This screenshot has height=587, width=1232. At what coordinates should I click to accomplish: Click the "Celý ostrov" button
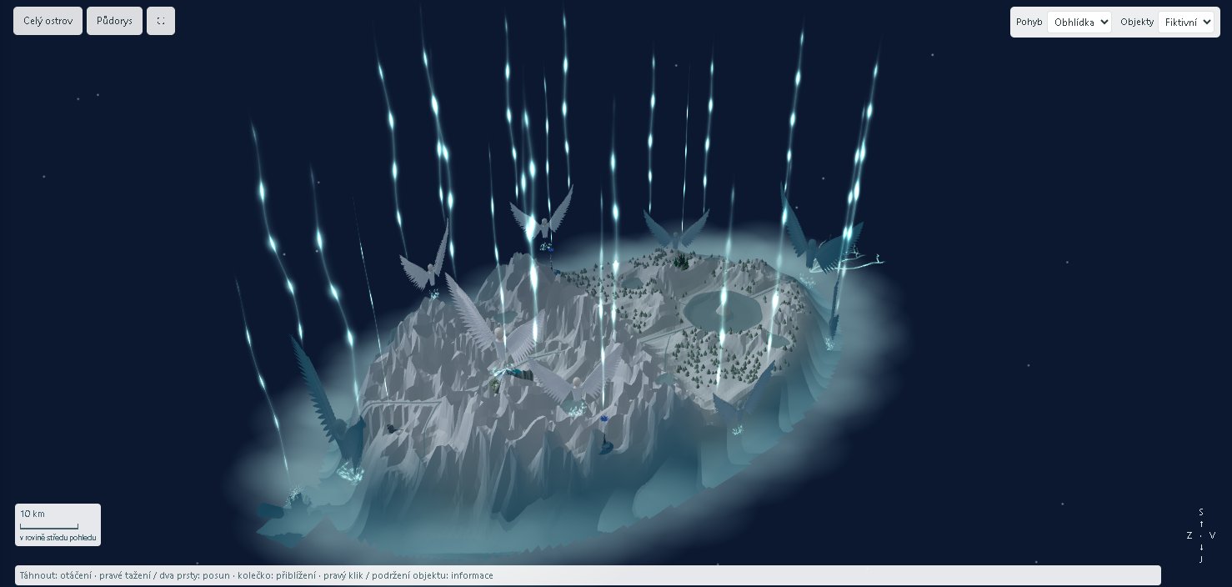[x=48, y=21]
